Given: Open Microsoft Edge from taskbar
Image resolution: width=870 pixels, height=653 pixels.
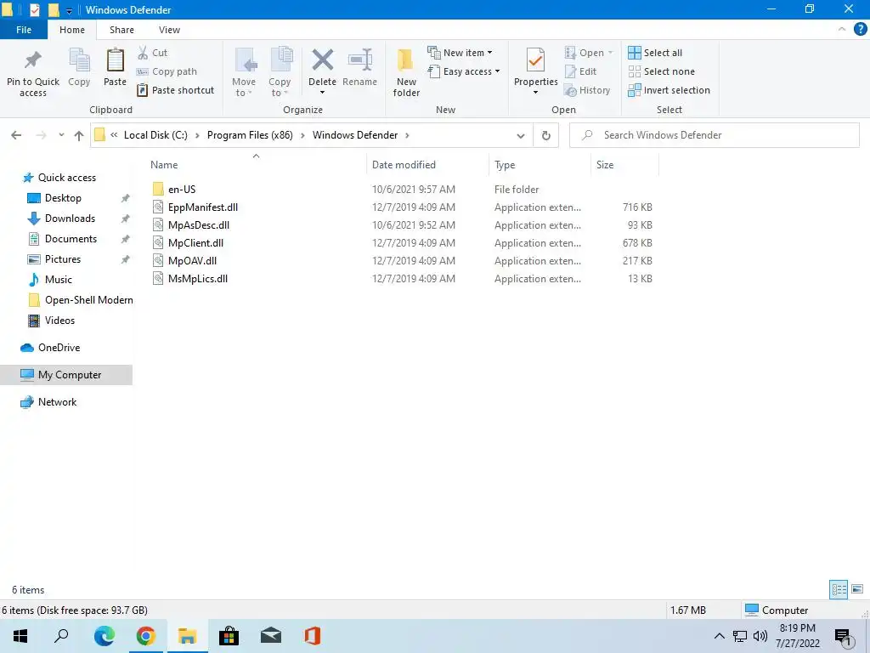Looking at the screenshot, I should tap(104, 636).
